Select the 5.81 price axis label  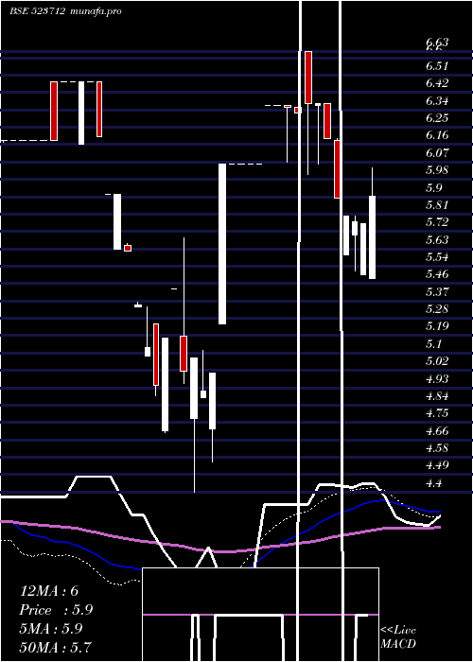click(437, 205)
